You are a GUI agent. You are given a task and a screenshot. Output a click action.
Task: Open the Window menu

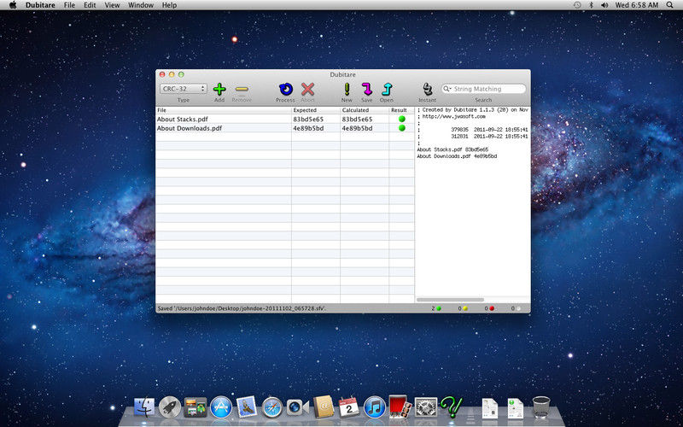[141, 5]
